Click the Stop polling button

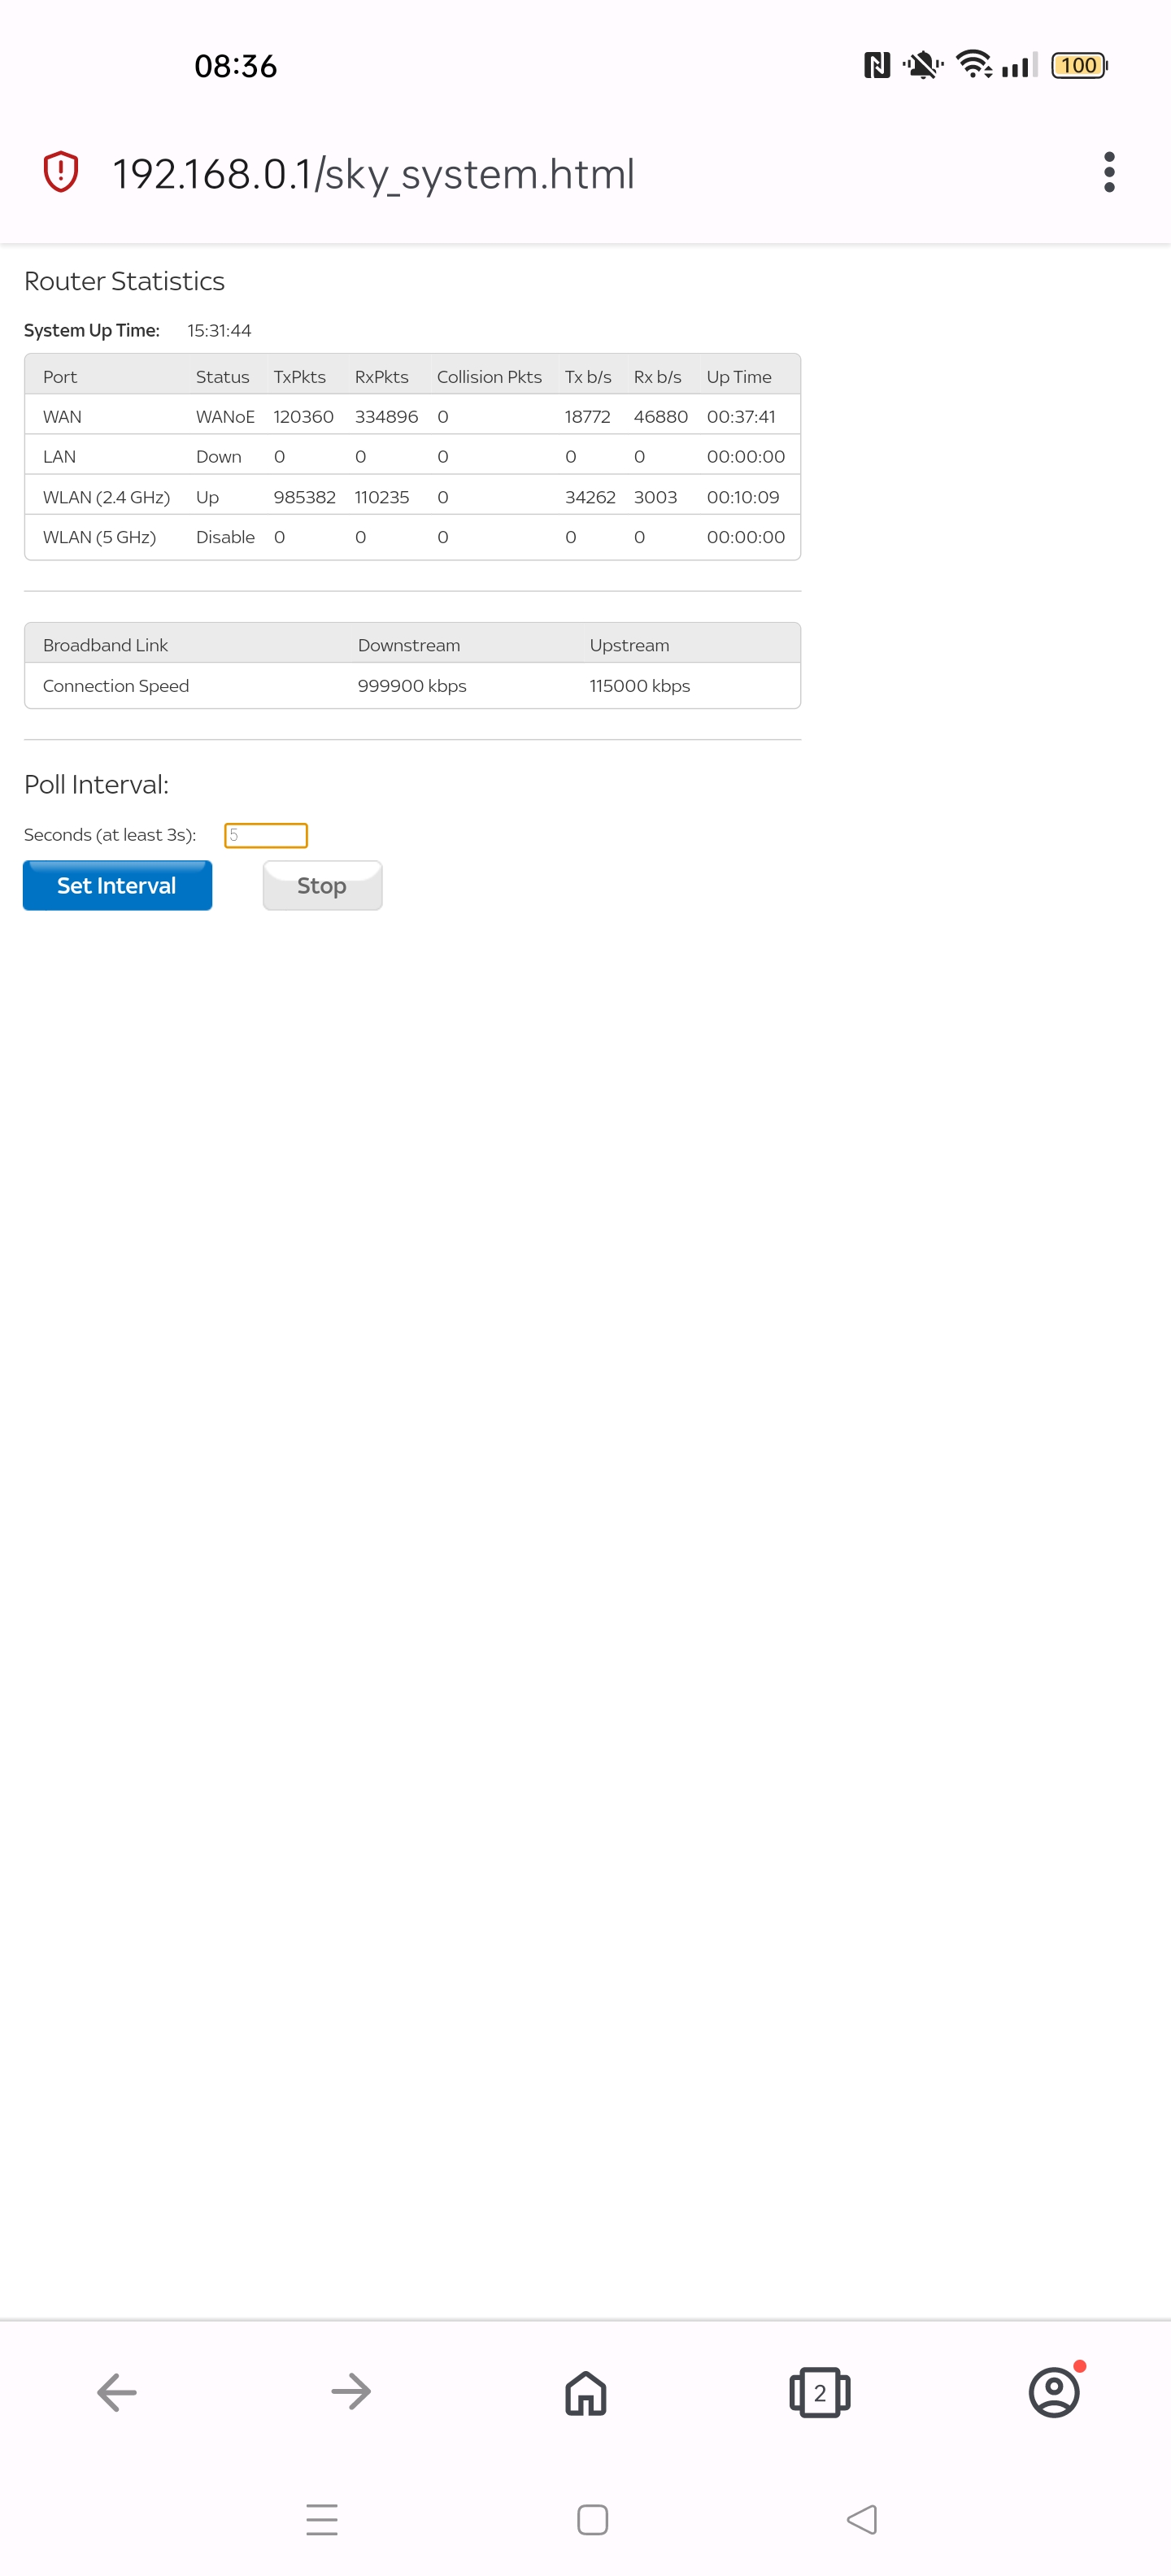tap(322, 885)
